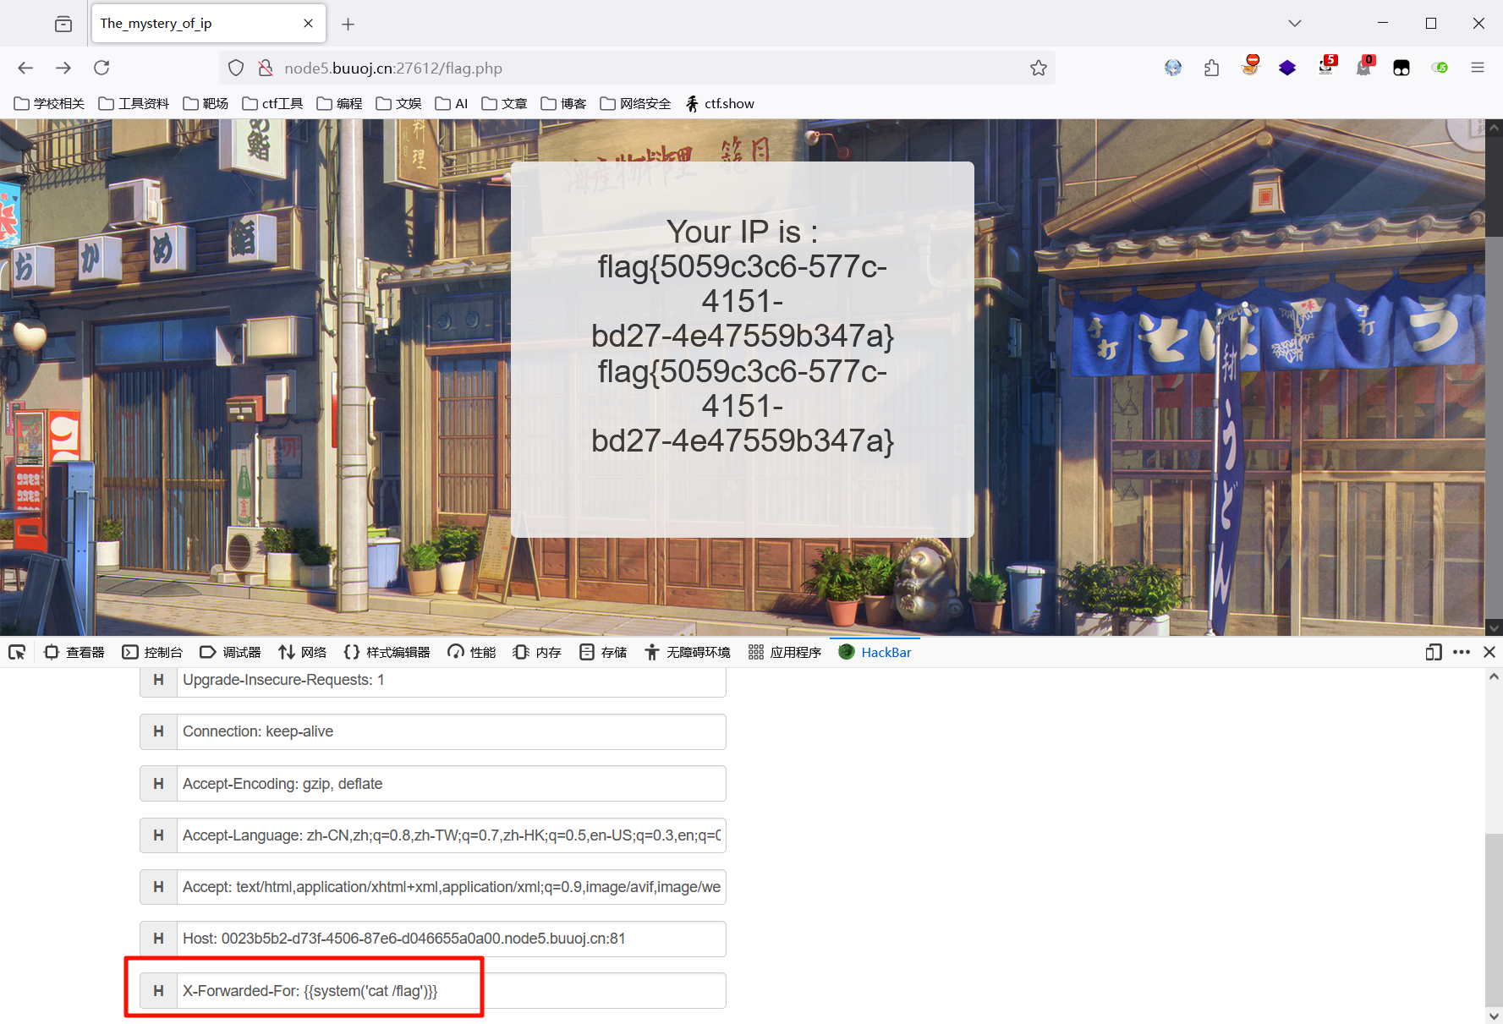Open the Firefox View tab-list icon
The height and width of the screenshot is (1024, 1503).
(x=63, y=24)
